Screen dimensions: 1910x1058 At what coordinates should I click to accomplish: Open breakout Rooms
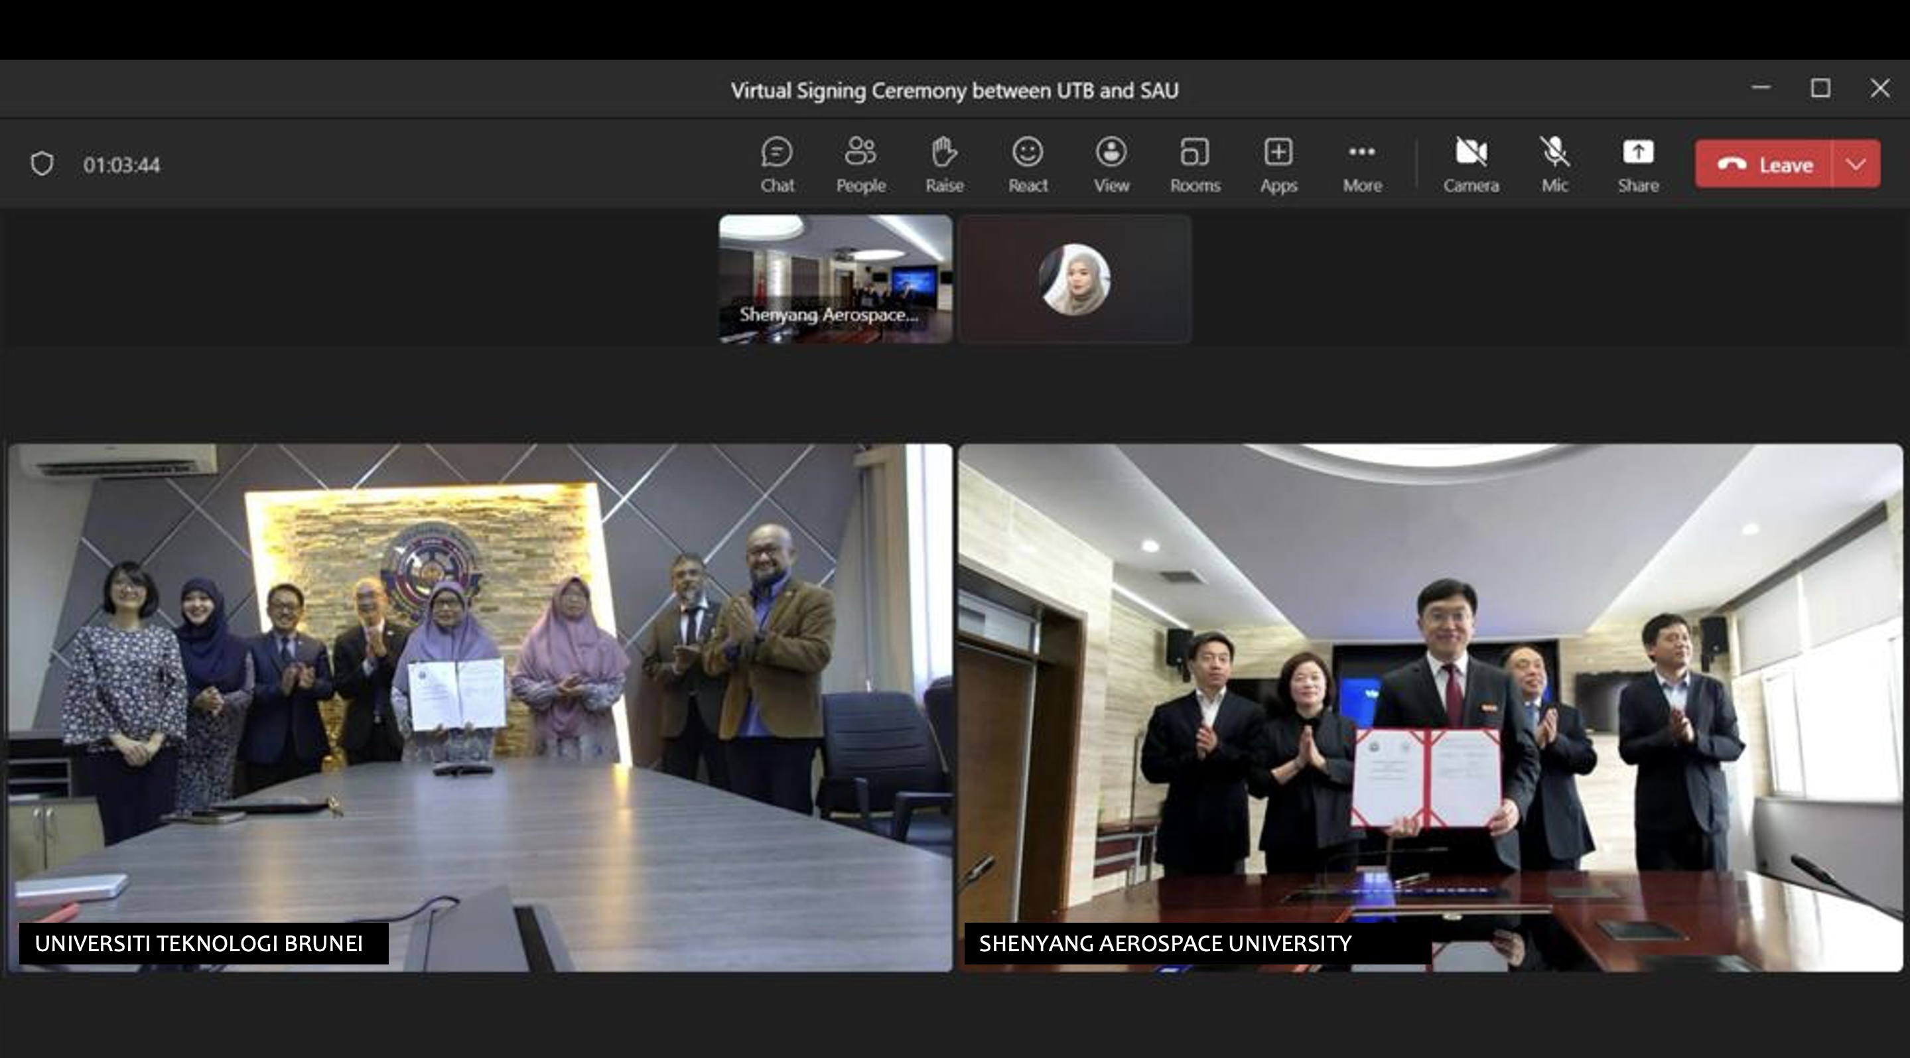1194,165
